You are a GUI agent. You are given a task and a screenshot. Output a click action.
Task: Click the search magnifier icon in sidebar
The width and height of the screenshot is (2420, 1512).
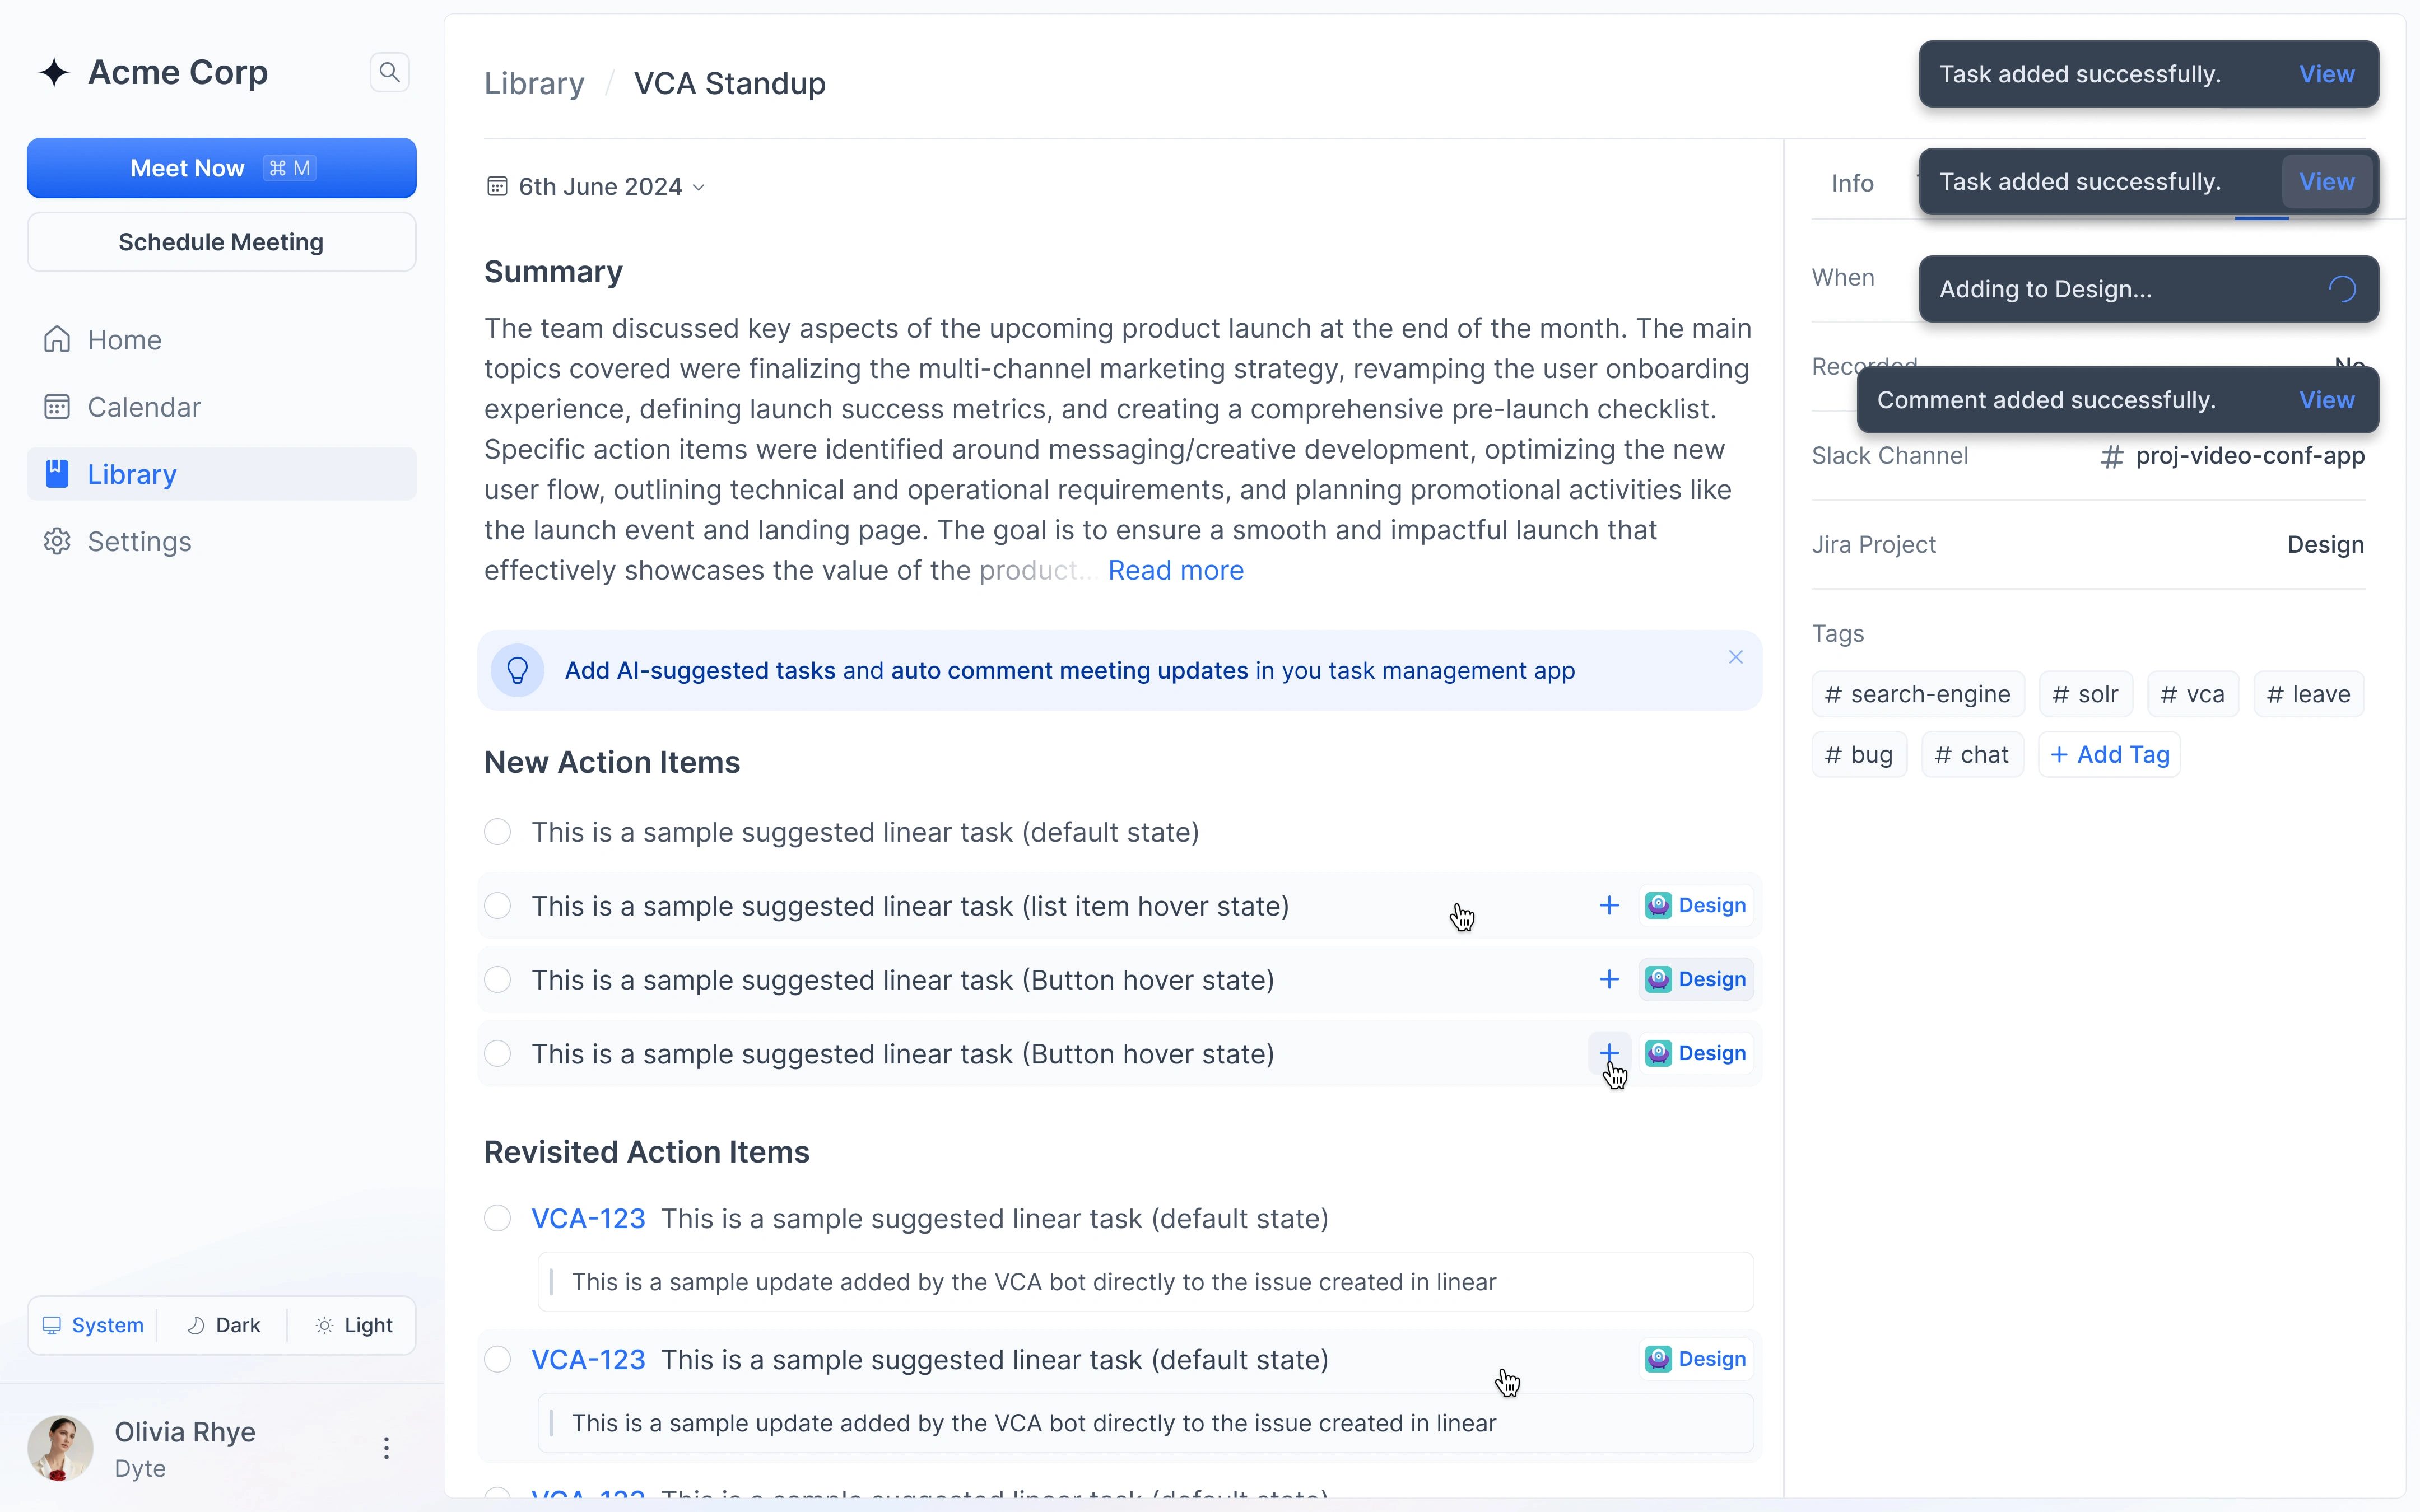click(389, 72)
